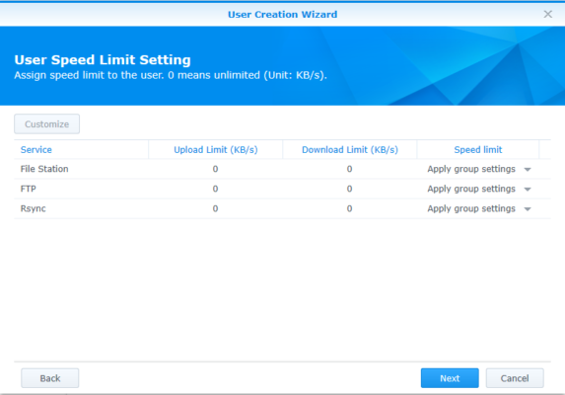
Task: Click the File Station upload limit value
Action: click(x=215, y=169)
